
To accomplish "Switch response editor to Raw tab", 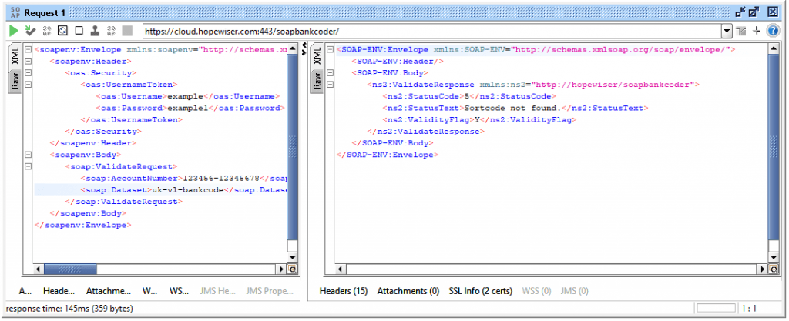I will point(316,81).
